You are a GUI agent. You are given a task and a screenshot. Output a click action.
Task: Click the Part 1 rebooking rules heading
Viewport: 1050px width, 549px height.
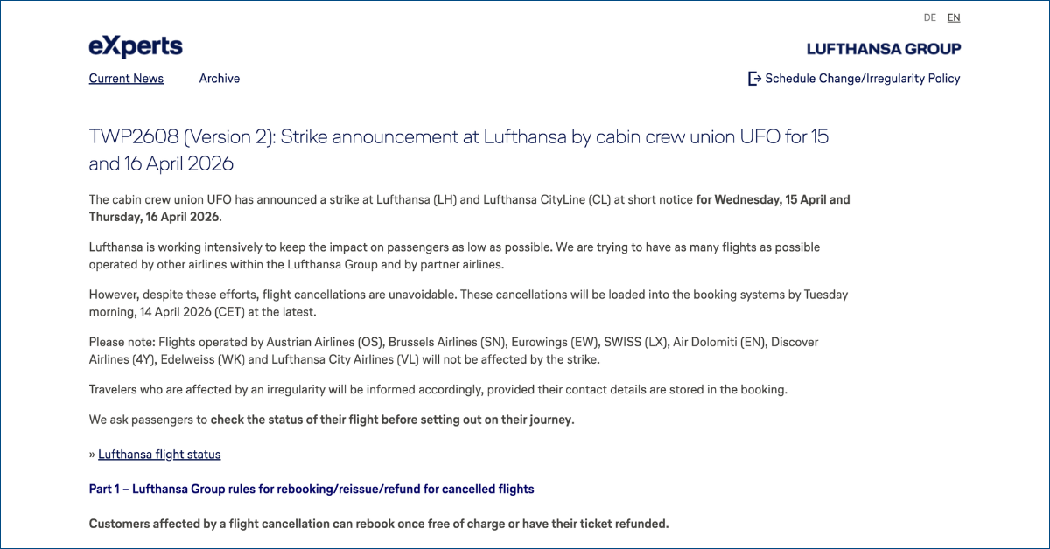click(x=311, y=490)
